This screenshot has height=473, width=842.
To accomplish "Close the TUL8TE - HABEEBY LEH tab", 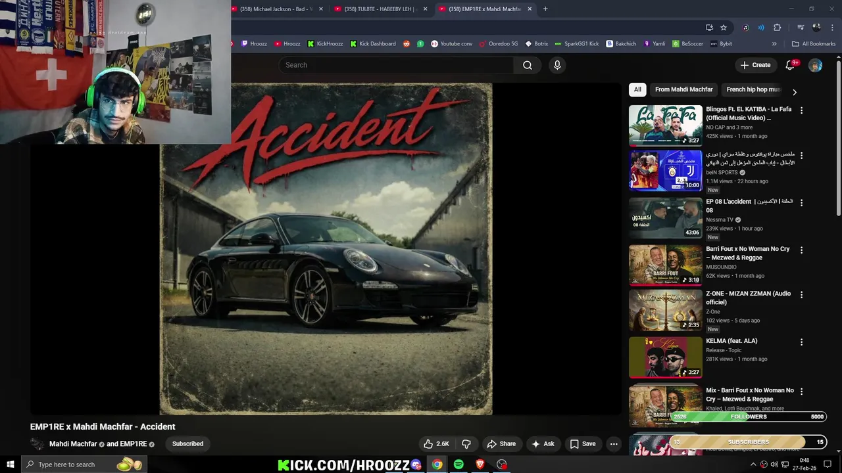I will point(425,9).
